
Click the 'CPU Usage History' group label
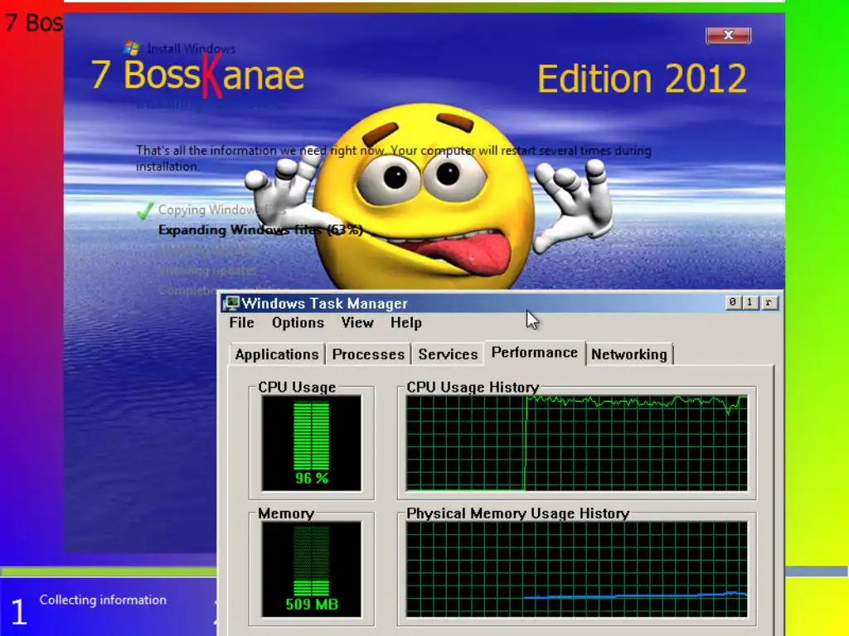(x=473, y=388)
